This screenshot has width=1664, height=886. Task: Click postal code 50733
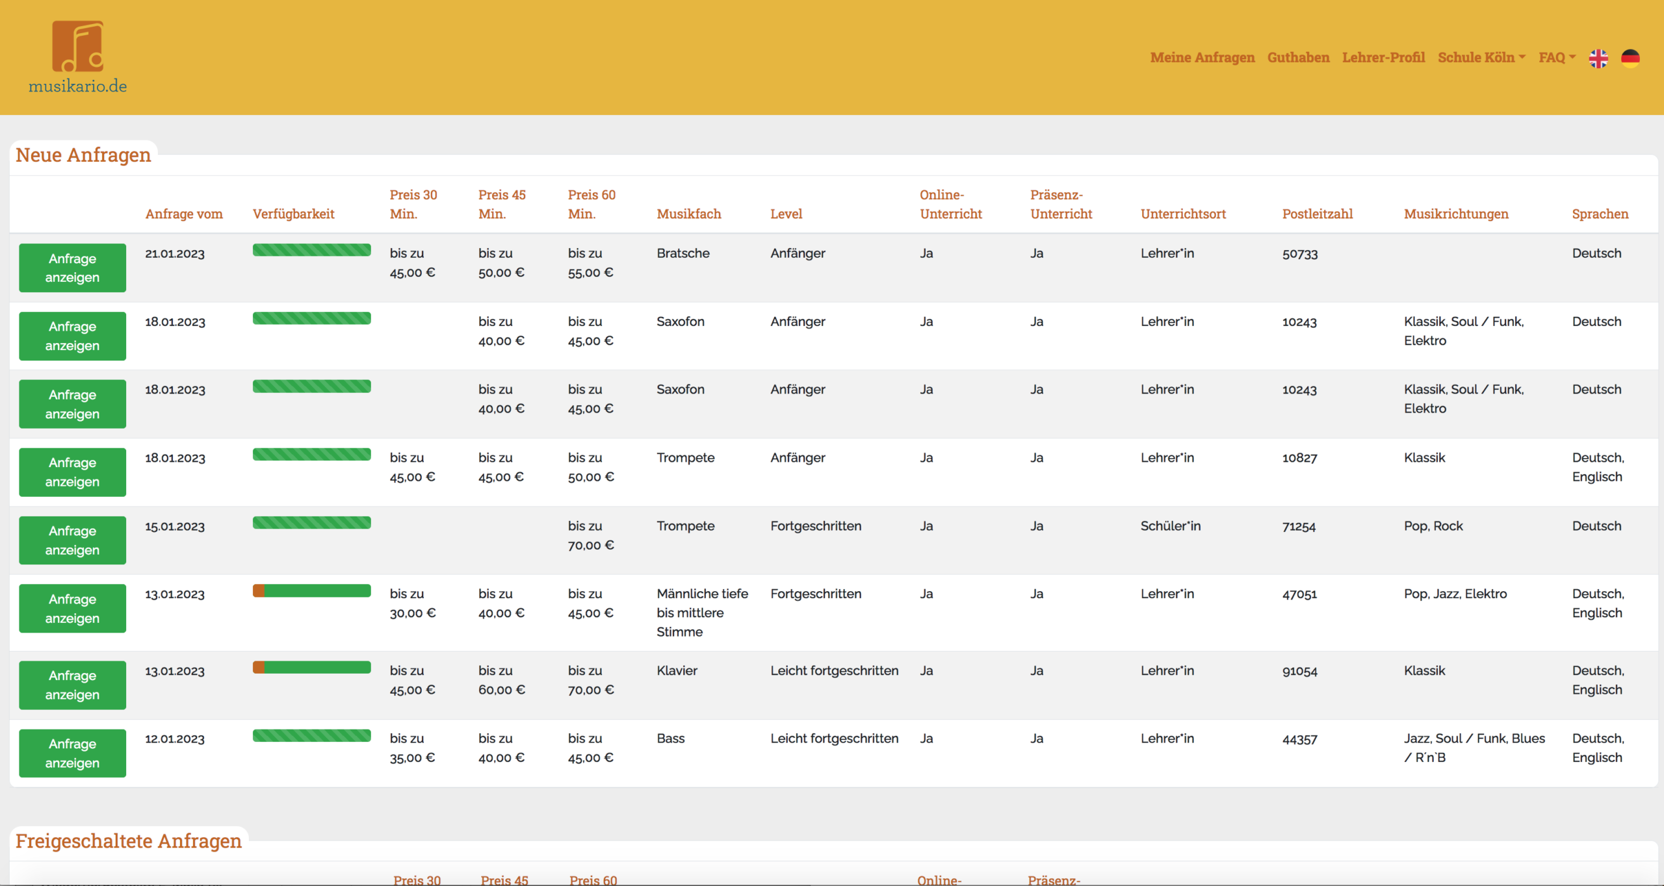pyautogui.click(x=1300, y=254)
